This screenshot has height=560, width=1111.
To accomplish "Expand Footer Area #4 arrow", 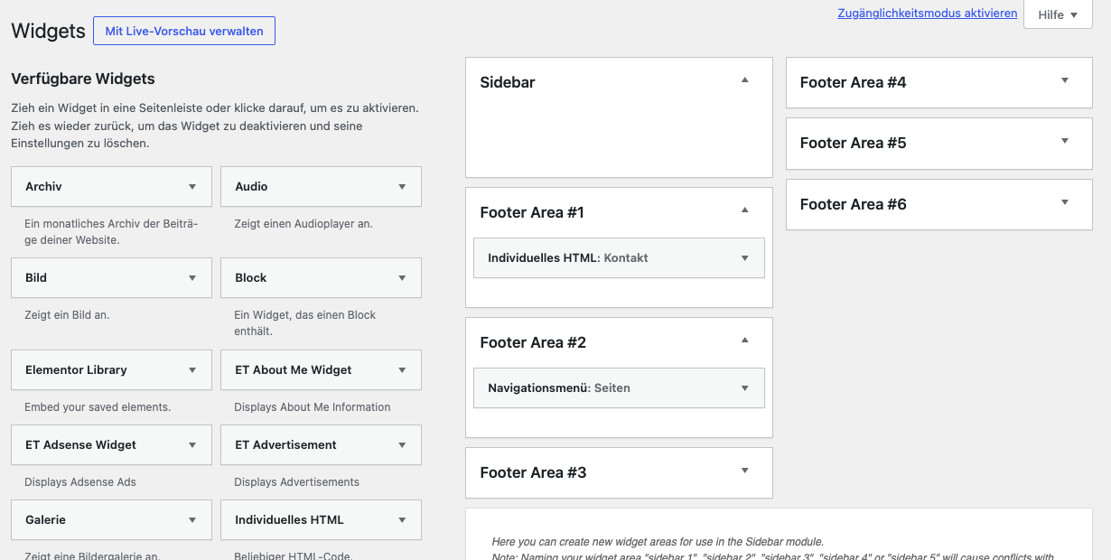I will click(1065, 80).
